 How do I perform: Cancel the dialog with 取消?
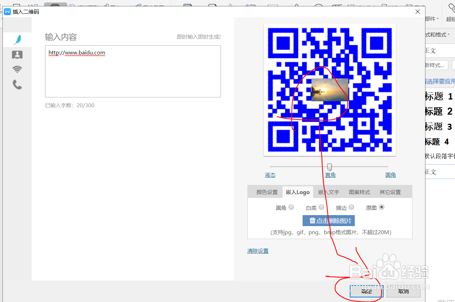[x=404, y=291]
